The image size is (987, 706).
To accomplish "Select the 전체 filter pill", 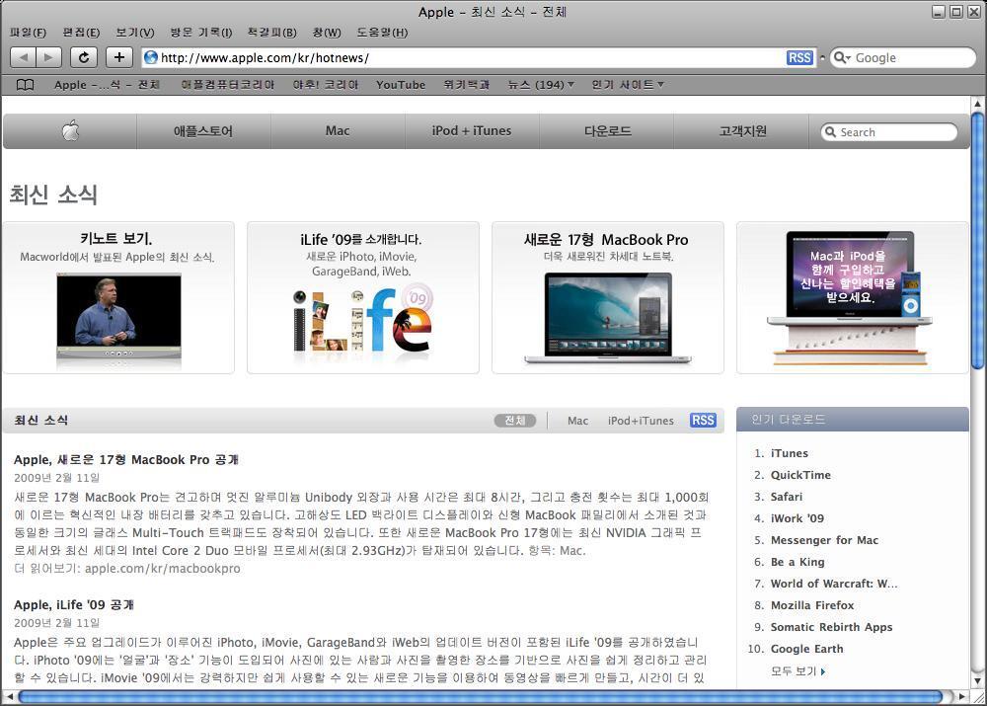I will pos(515,420).
